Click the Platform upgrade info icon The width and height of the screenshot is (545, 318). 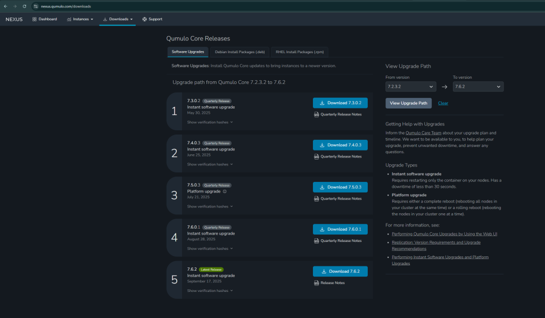(x=225, y=191)
